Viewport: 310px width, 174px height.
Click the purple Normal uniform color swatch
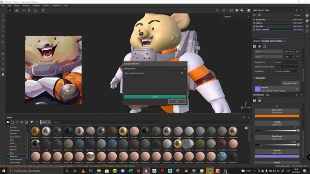click(x=277, y=157)
